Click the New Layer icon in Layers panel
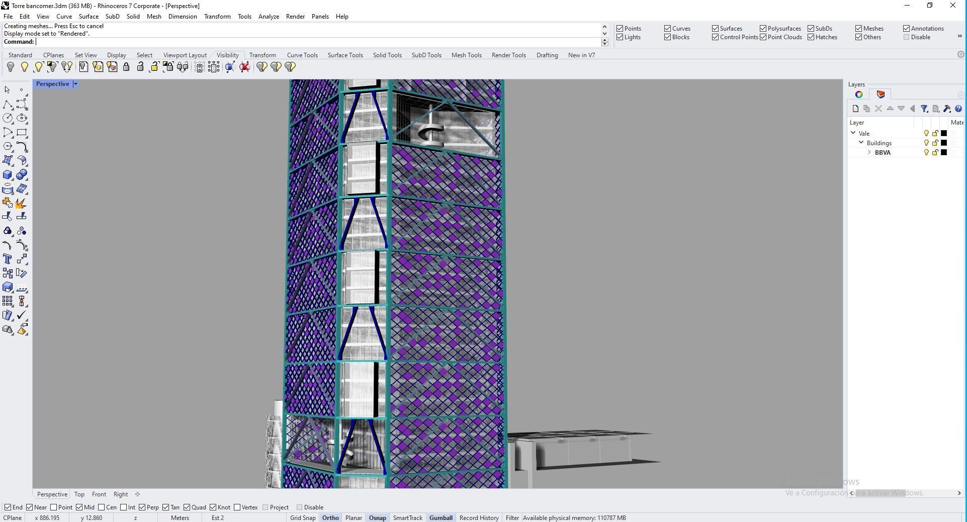Screen dimensions: 967x522 tap(855, 109)
